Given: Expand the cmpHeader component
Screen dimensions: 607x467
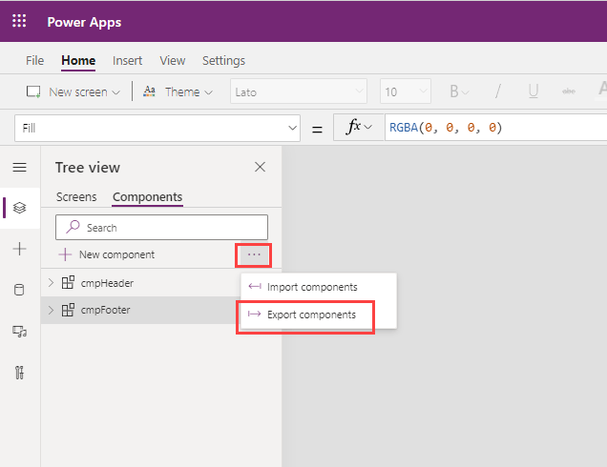Looking at the screenshot, I should click(x=52, y=283).
